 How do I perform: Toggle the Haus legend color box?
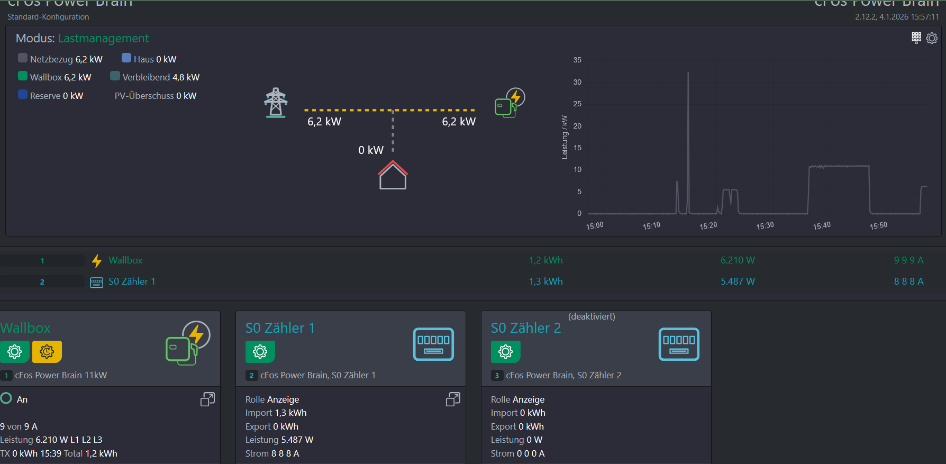tap(126, 58)
